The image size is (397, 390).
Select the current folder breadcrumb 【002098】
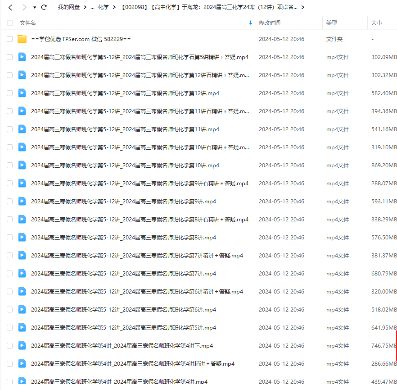point(209,7)
